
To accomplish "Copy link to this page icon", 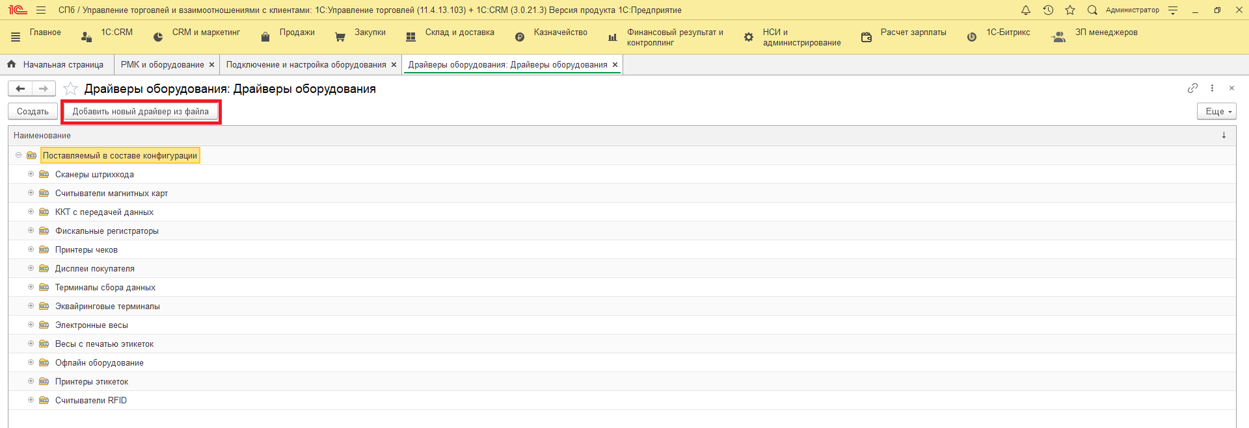I will [x=1192, y=88].
